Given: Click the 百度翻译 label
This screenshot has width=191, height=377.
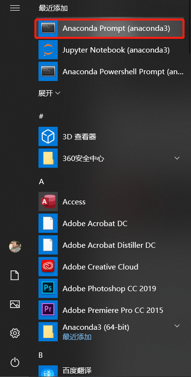Looking at the screenshot, I should 77,371.
